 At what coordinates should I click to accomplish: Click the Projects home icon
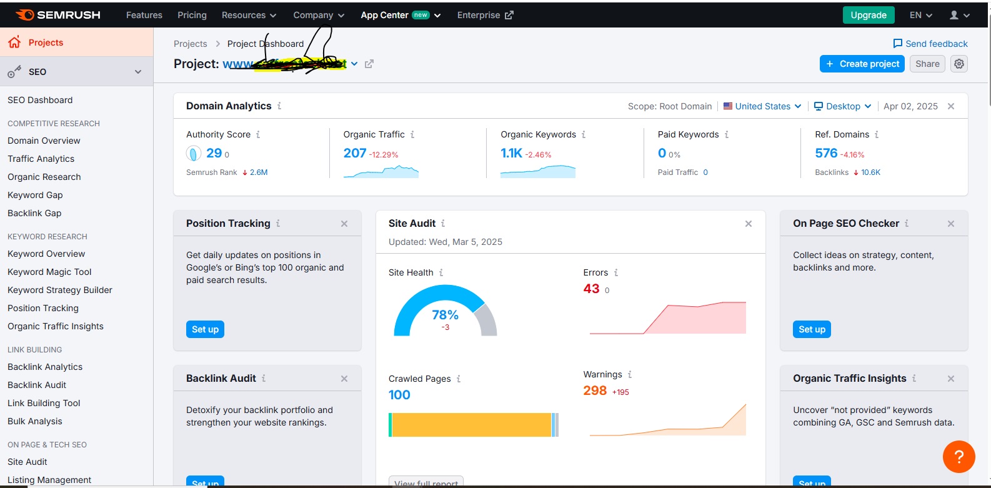coord(14,42)
